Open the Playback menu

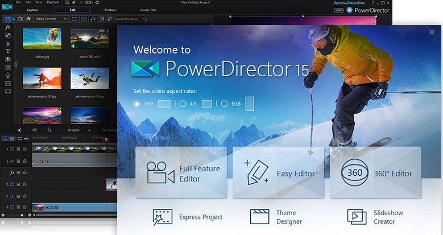tap(53, 2)
